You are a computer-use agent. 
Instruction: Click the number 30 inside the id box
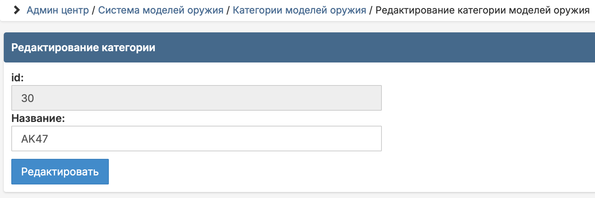click(27, 98)
